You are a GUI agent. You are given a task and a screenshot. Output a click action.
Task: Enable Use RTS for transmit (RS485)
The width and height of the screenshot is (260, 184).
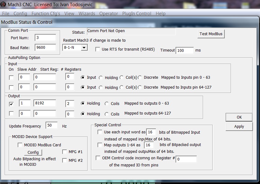(98, 49)
